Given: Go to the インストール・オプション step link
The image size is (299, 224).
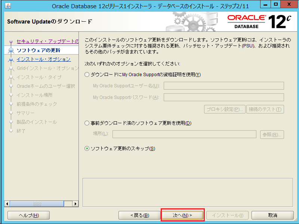Looking at the screenshot, I should pos(44,59).
